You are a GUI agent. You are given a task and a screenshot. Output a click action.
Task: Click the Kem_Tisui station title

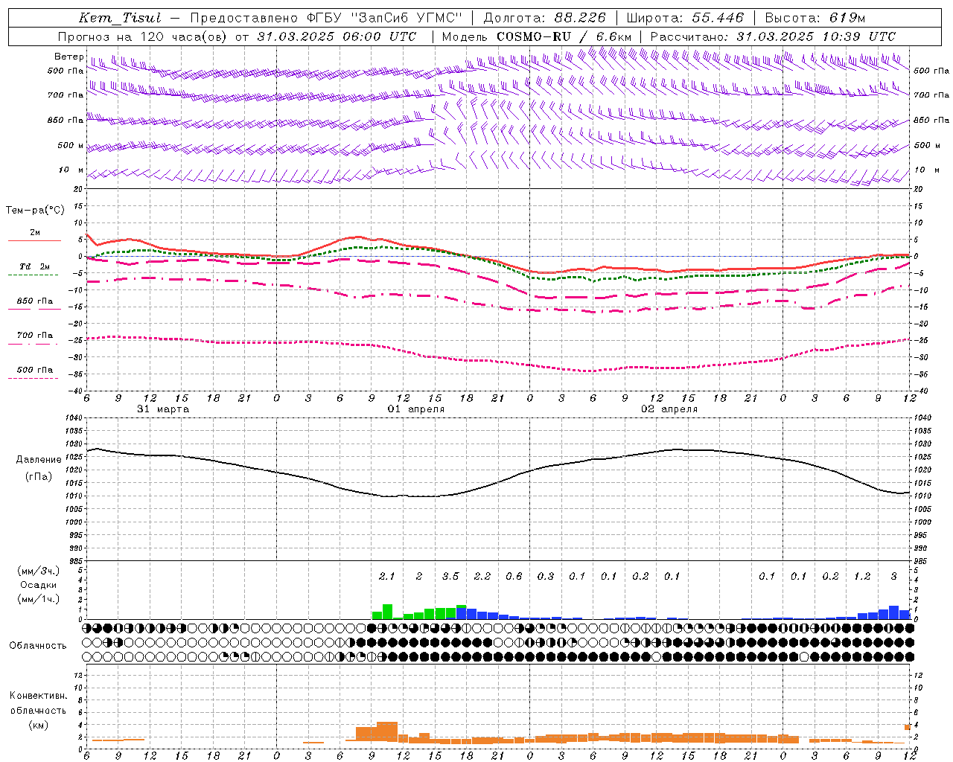(120, 18)
